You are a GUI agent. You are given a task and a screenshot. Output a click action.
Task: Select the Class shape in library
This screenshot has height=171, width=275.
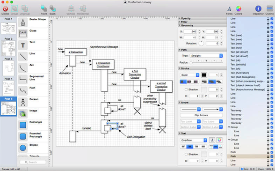coord(23,34)
